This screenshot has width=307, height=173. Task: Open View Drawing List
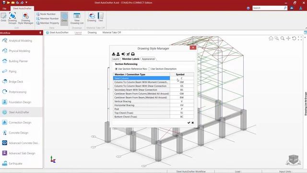[77, 18]
